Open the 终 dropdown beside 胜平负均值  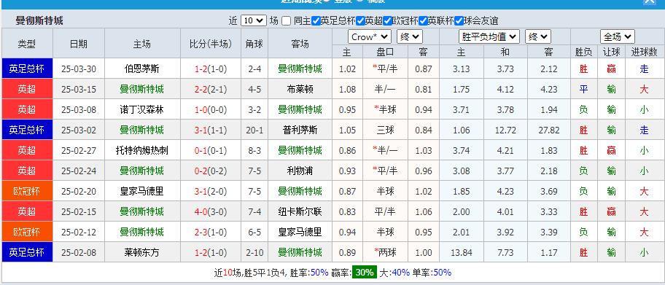[538, 37]
